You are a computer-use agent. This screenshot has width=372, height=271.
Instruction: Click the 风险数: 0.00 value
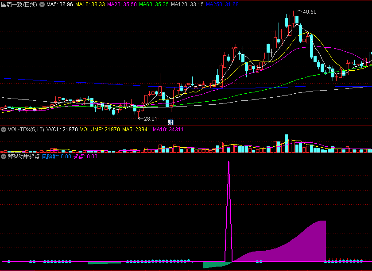[x=57, y=156]
